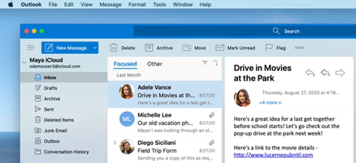Screen dimensions: 356x163
Task: Click Michelle Lee's attachment paperclip icon
Action: point(212,115)
